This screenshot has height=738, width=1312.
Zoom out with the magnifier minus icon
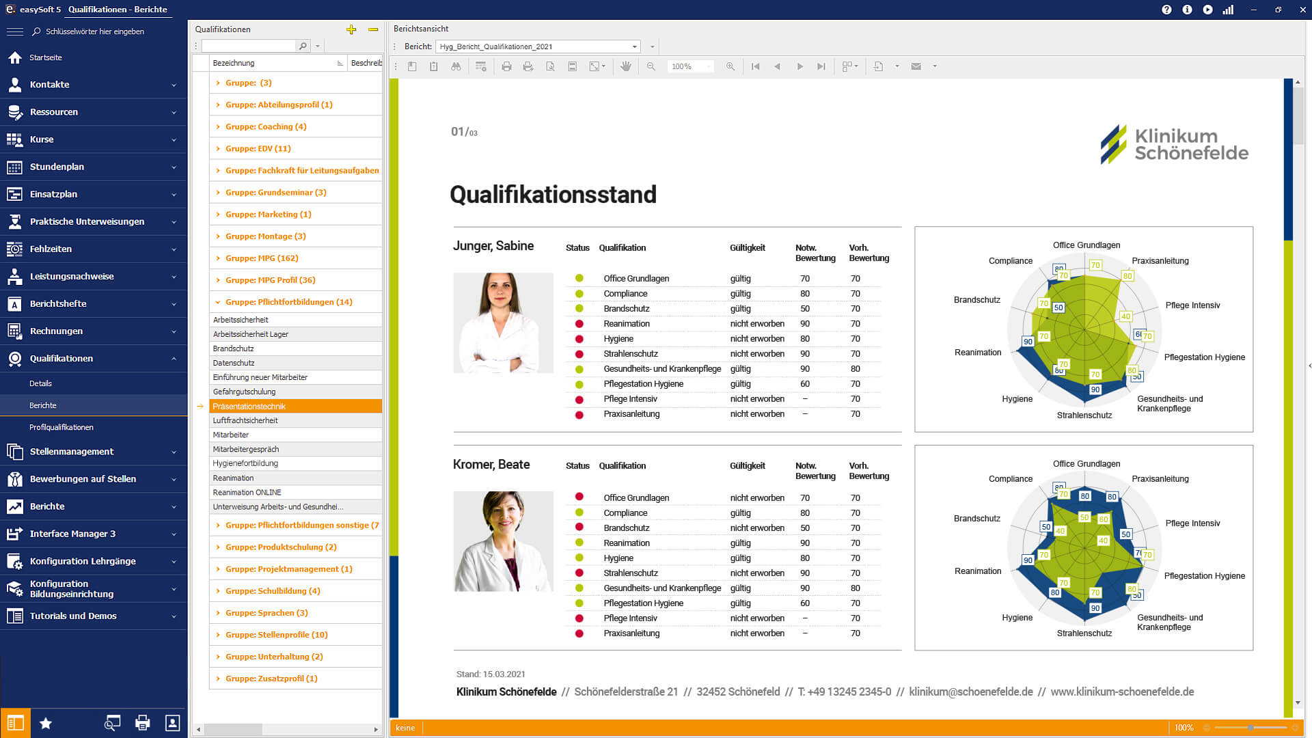click(x=651, y=66)
